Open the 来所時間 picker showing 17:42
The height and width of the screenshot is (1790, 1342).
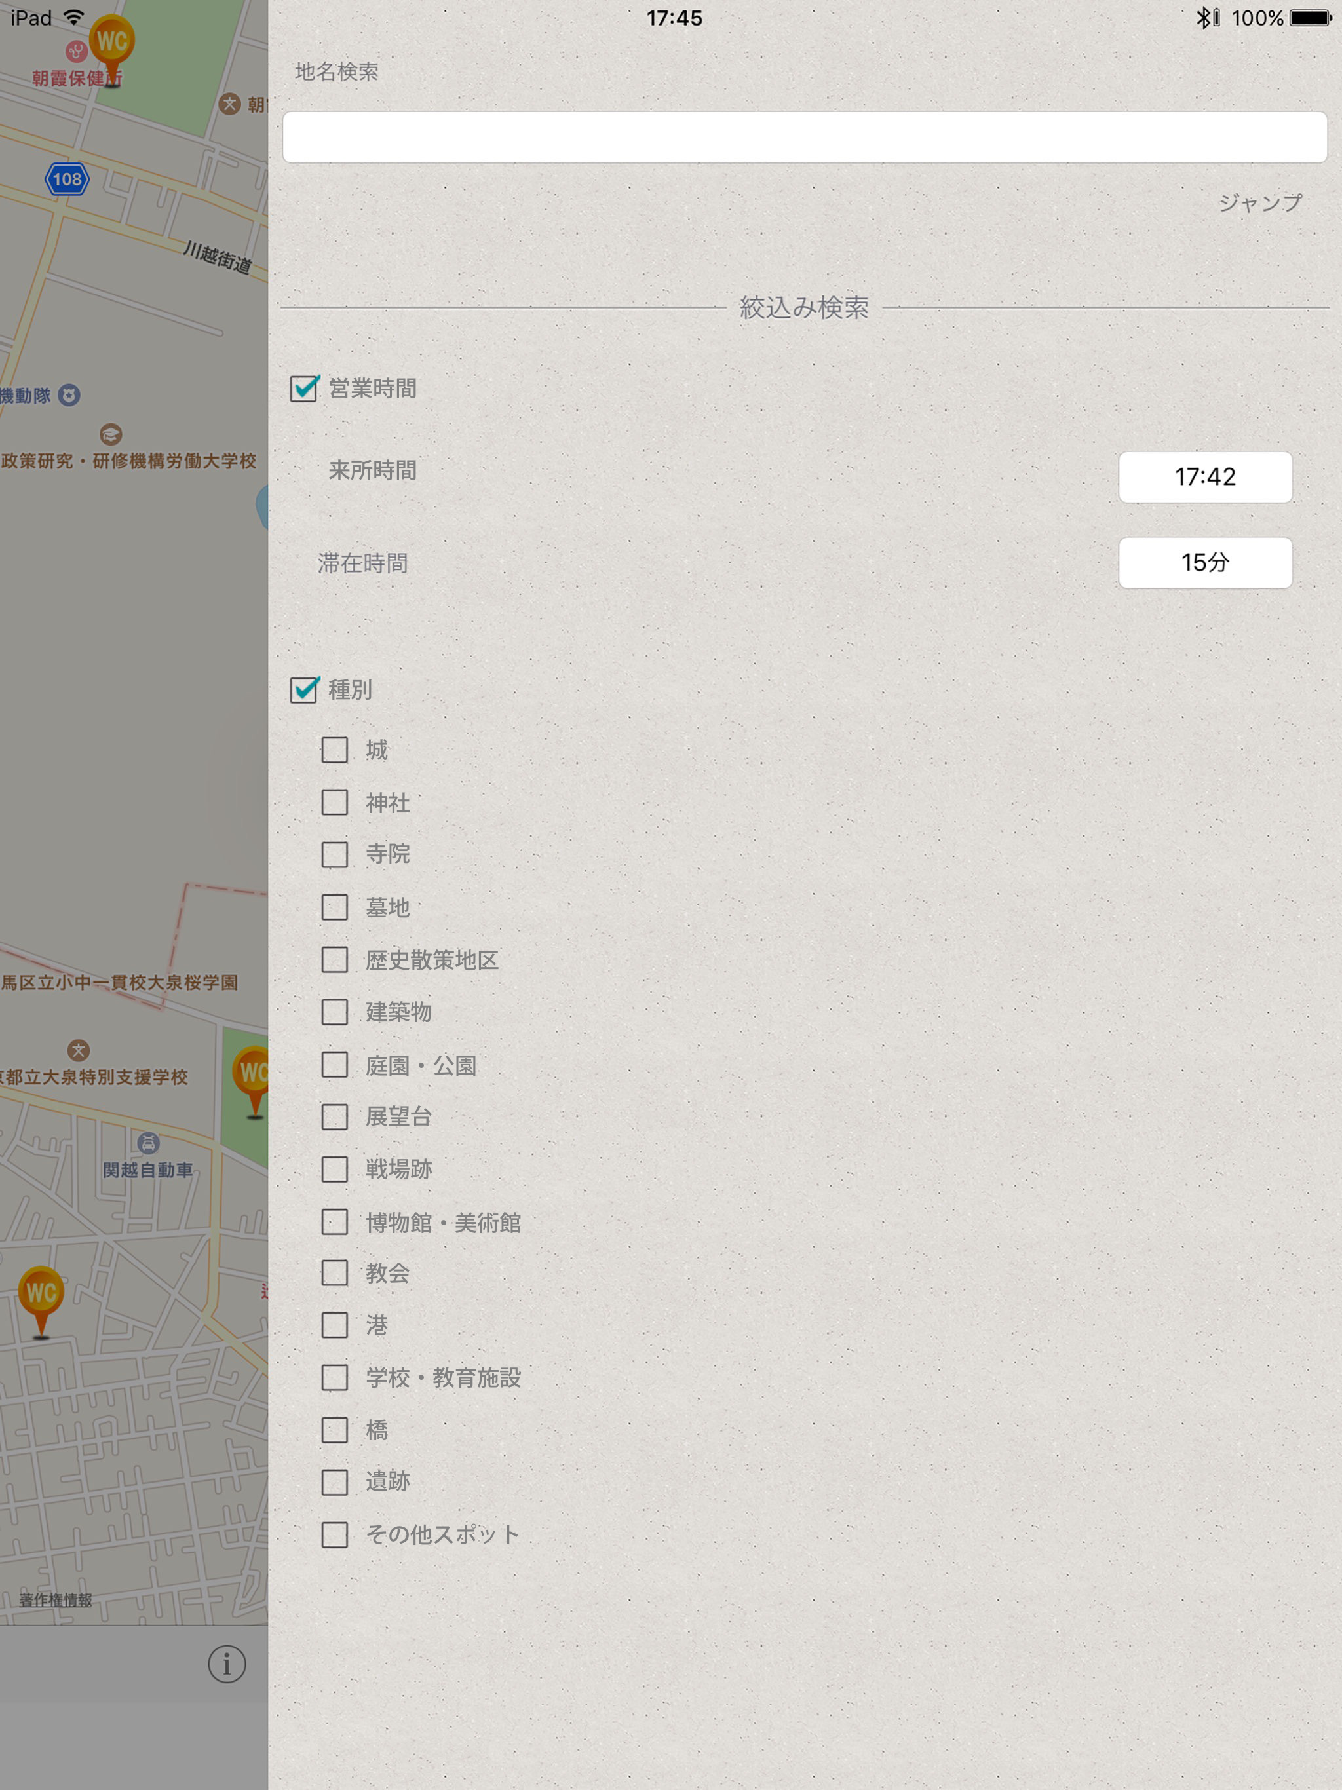pos(1204,476)
